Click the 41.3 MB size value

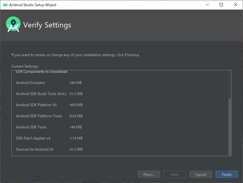[76, 149]
